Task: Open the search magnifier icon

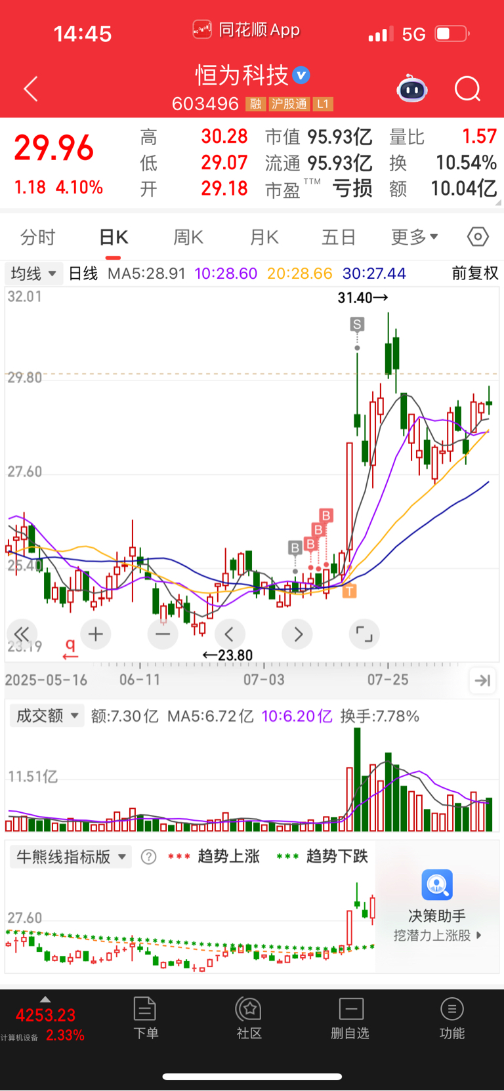Action: (468, 89)
